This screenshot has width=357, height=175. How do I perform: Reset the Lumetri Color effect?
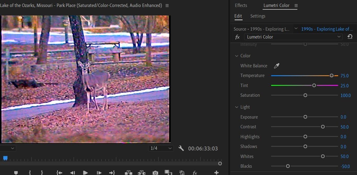350,37
